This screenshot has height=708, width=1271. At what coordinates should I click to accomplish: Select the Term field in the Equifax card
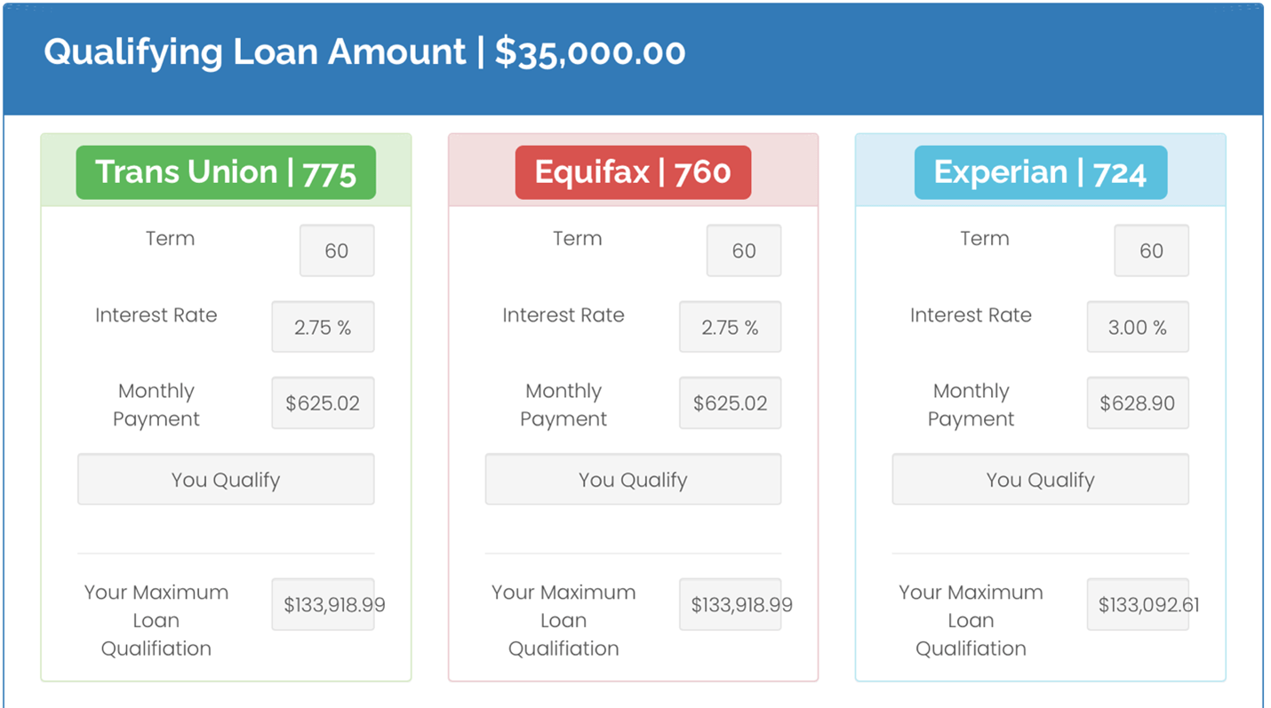[743, 250]
